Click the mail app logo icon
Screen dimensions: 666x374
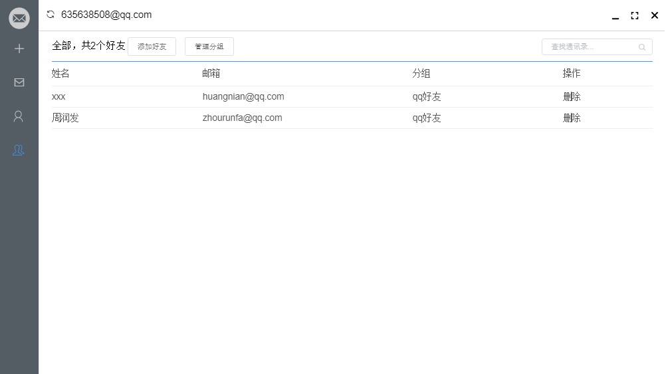[19, 18]
